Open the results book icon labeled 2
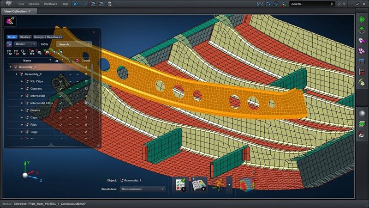 tap(199, 185)
